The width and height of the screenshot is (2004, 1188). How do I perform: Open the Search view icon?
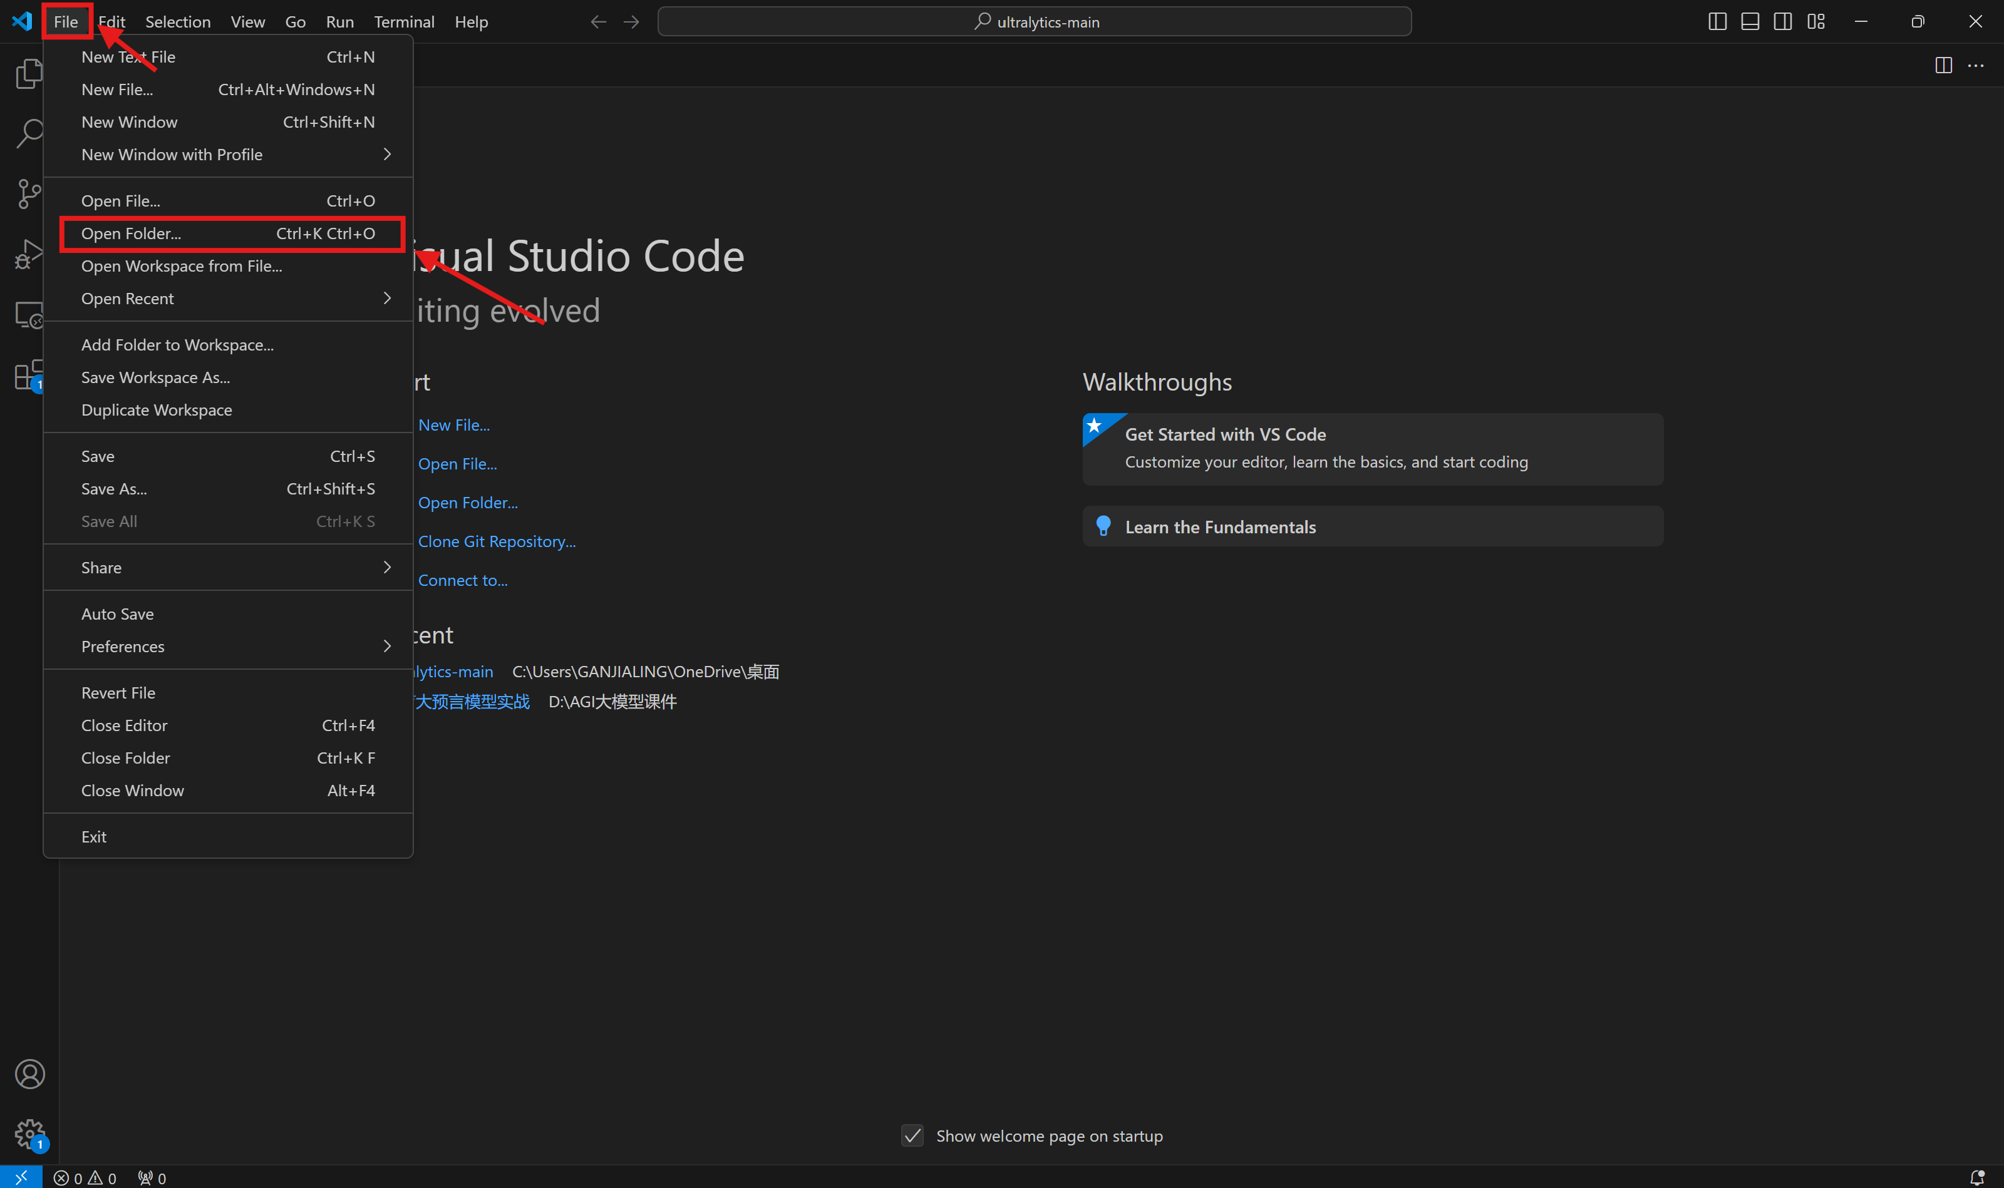(29, 134)
